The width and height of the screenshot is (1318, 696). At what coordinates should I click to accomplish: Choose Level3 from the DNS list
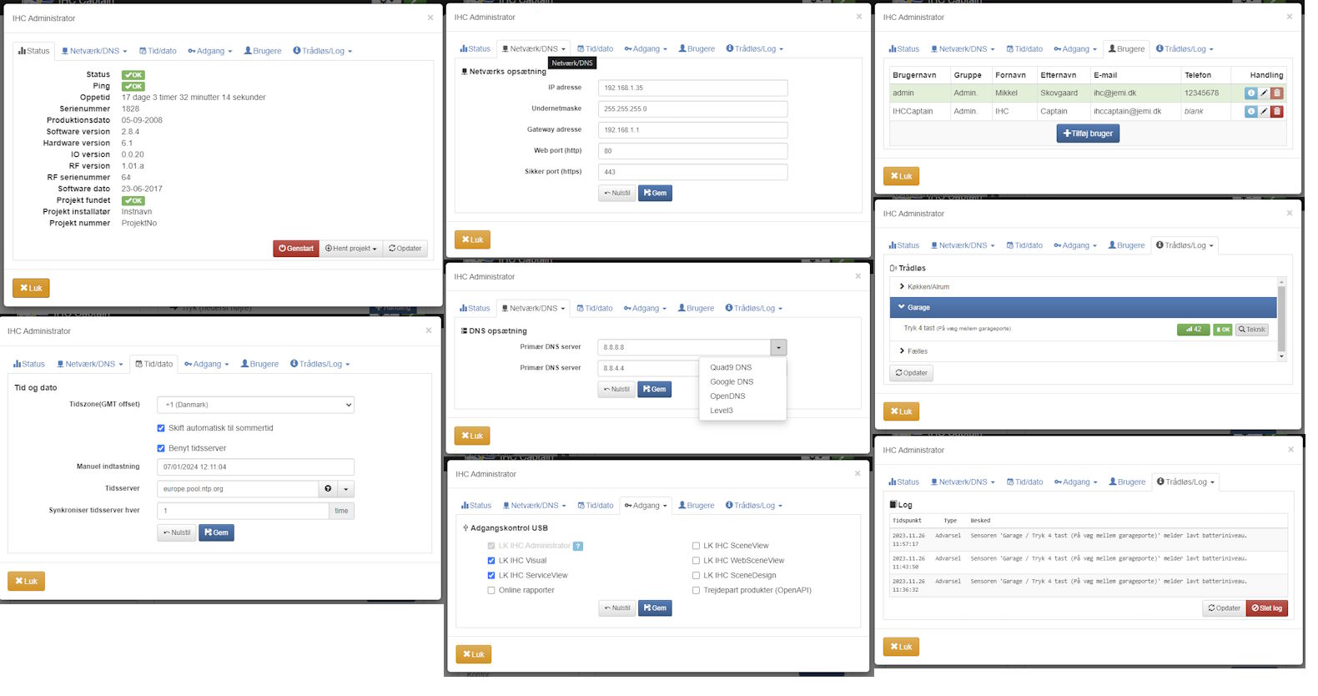(x=722, y=411)
